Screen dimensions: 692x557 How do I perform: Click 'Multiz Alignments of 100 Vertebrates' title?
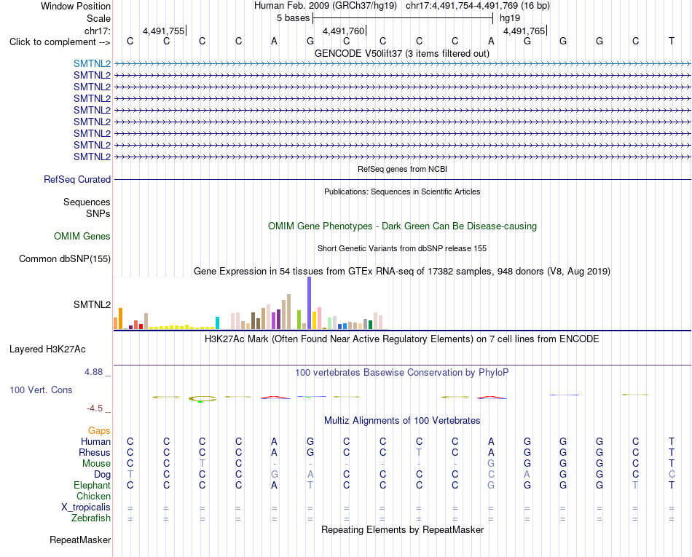tap(402, 421)
